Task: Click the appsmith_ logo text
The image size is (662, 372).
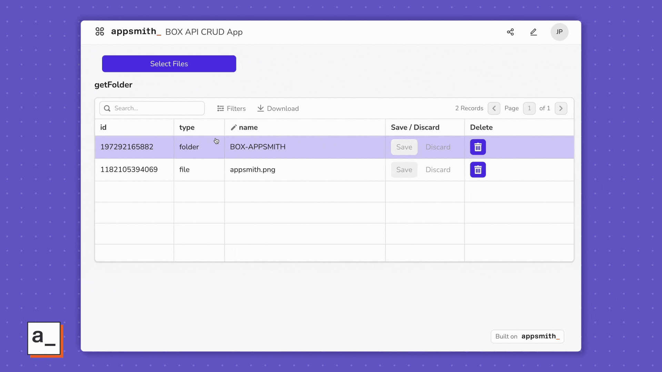Action: [x=136, y=32]
